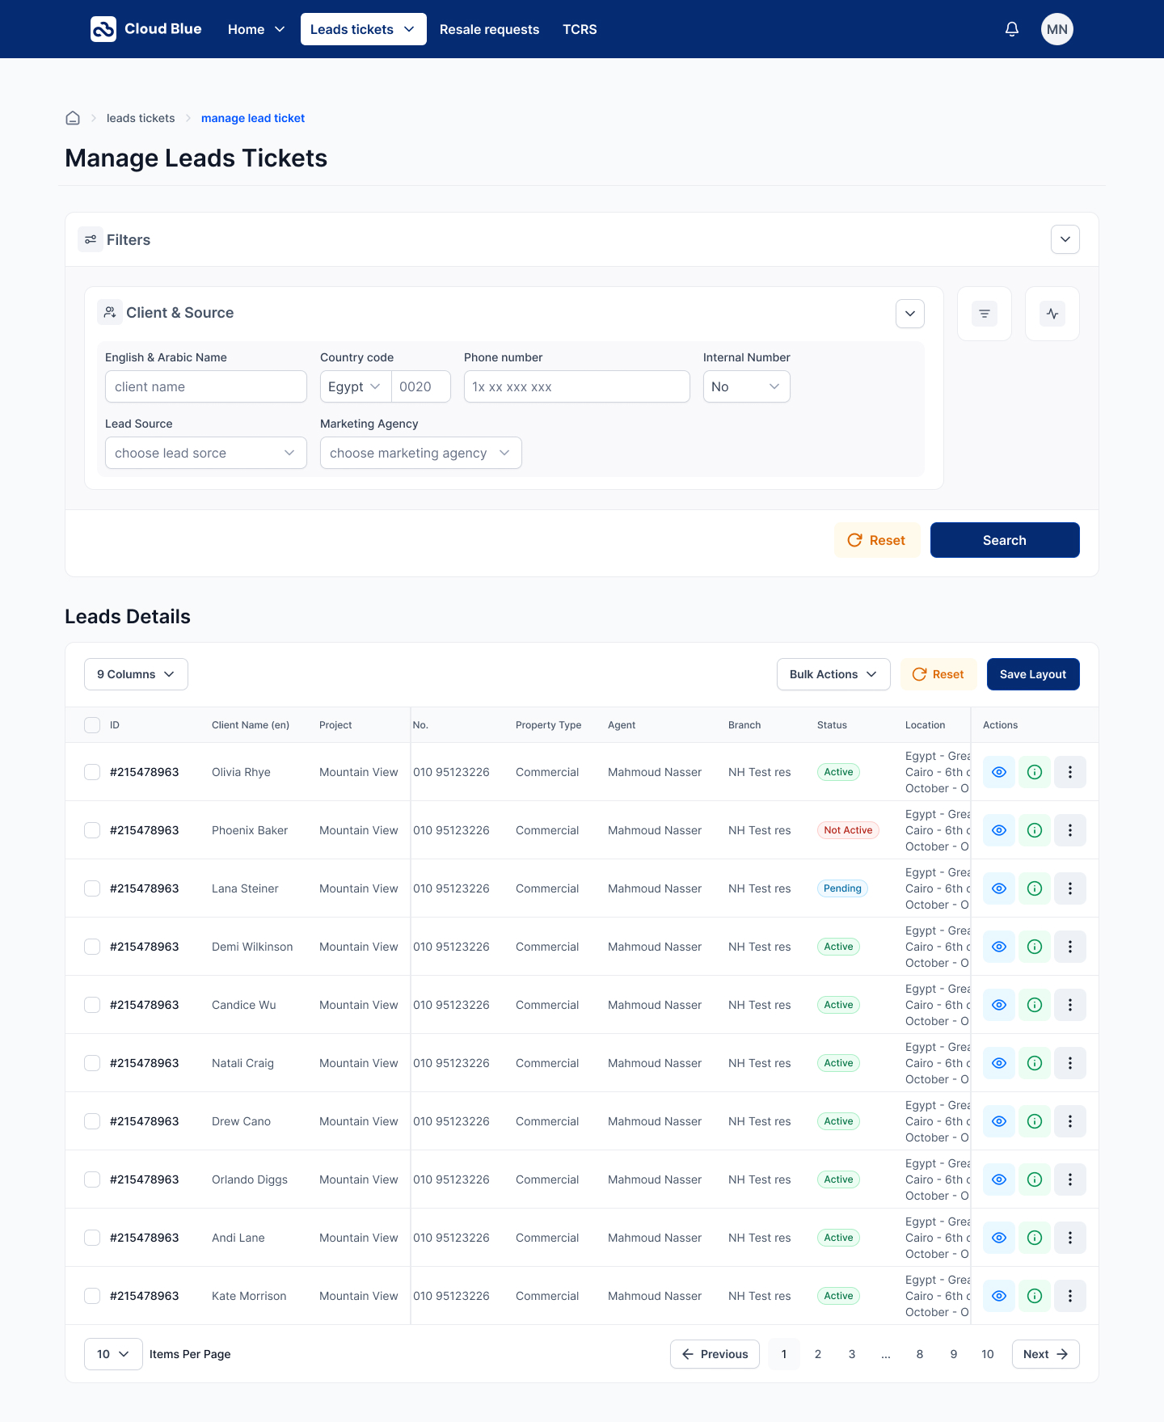The width and height of the screenshot is (1164, 1422).
Task: Check the Phoenix Baker row checkbox
Action: click(92, 830)
